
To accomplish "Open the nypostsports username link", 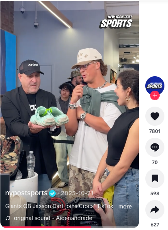I will pos(26,193).
